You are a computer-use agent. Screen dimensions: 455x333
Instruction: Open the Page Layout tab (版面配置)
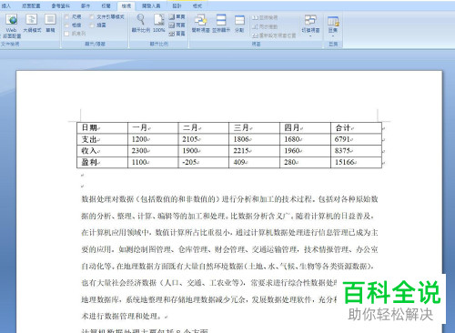coord(31,5)
